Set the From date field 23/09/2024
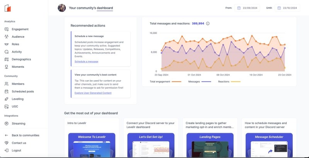 (247, 8)
